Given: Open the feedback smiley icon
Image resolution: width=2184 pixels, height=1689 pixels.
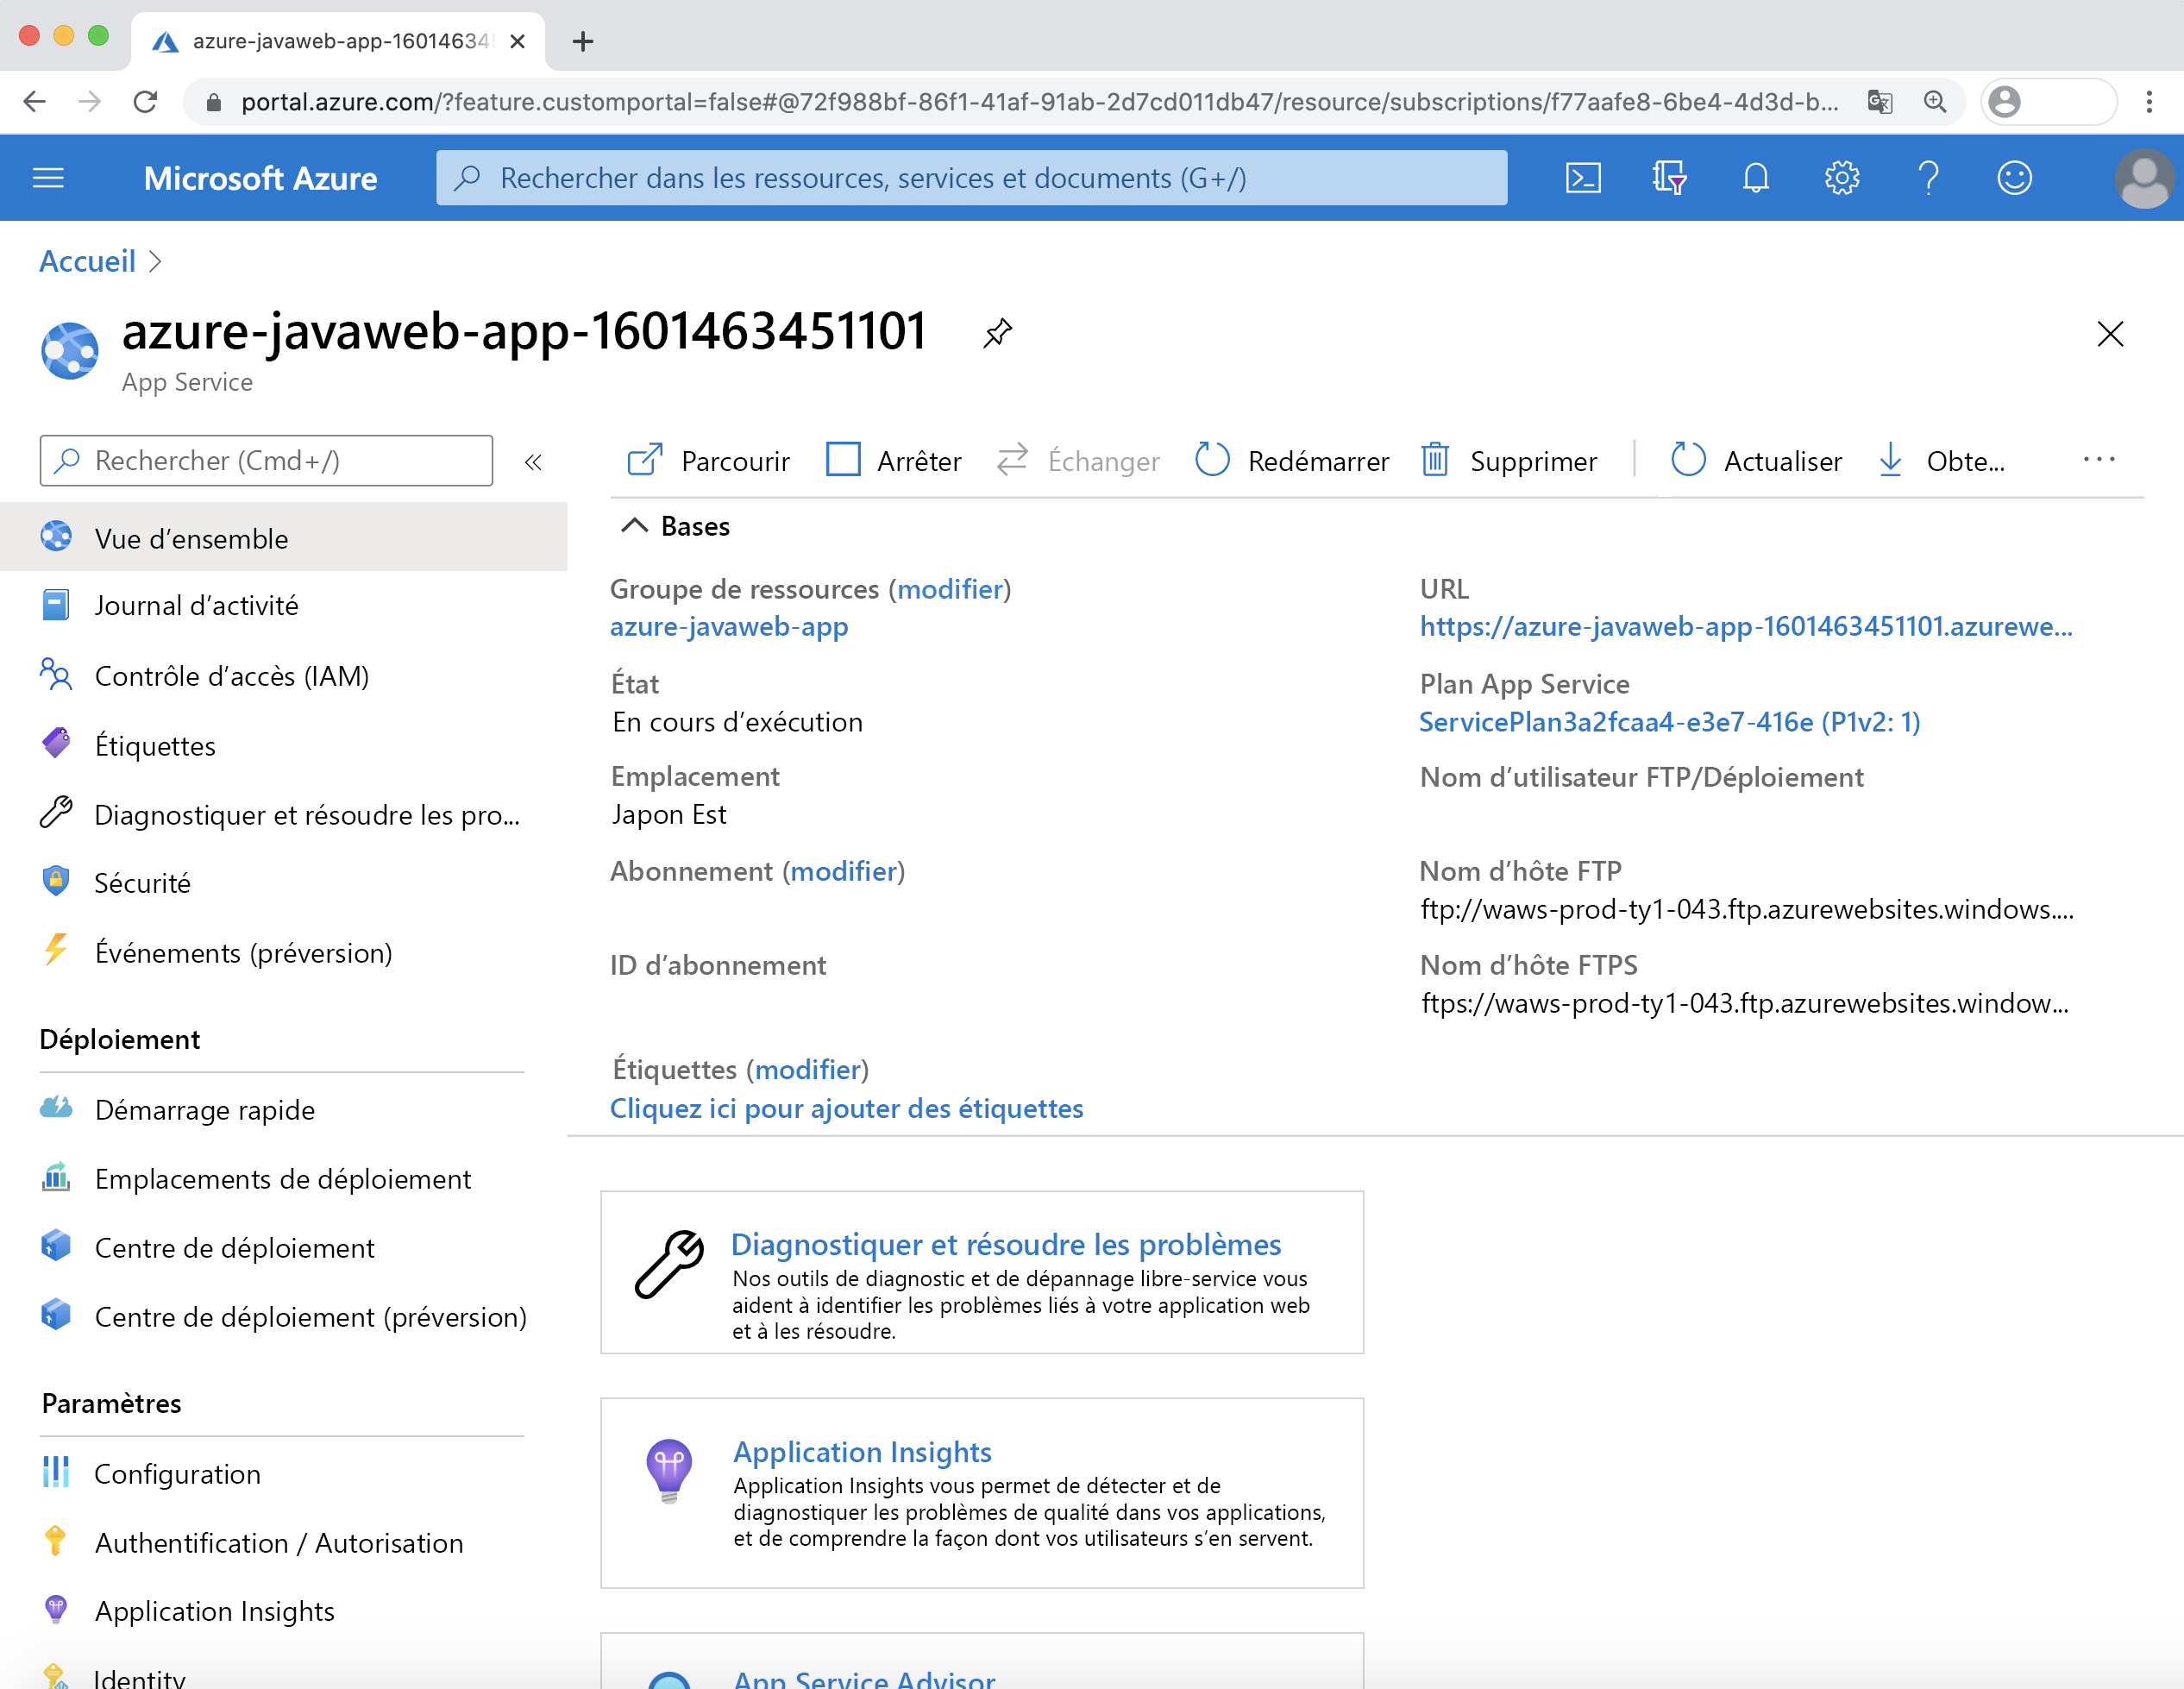Looking at the screenshot, I should coord(2014,178).
